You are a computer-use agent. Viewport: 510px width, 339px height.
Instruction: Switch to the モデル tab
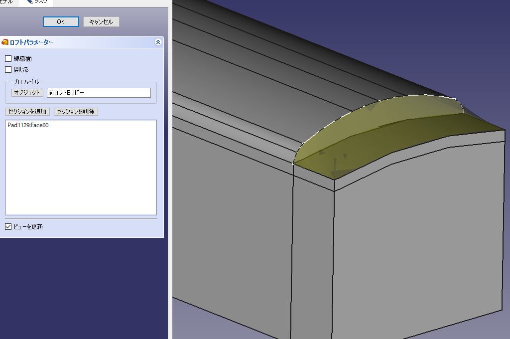pos(6,2)
